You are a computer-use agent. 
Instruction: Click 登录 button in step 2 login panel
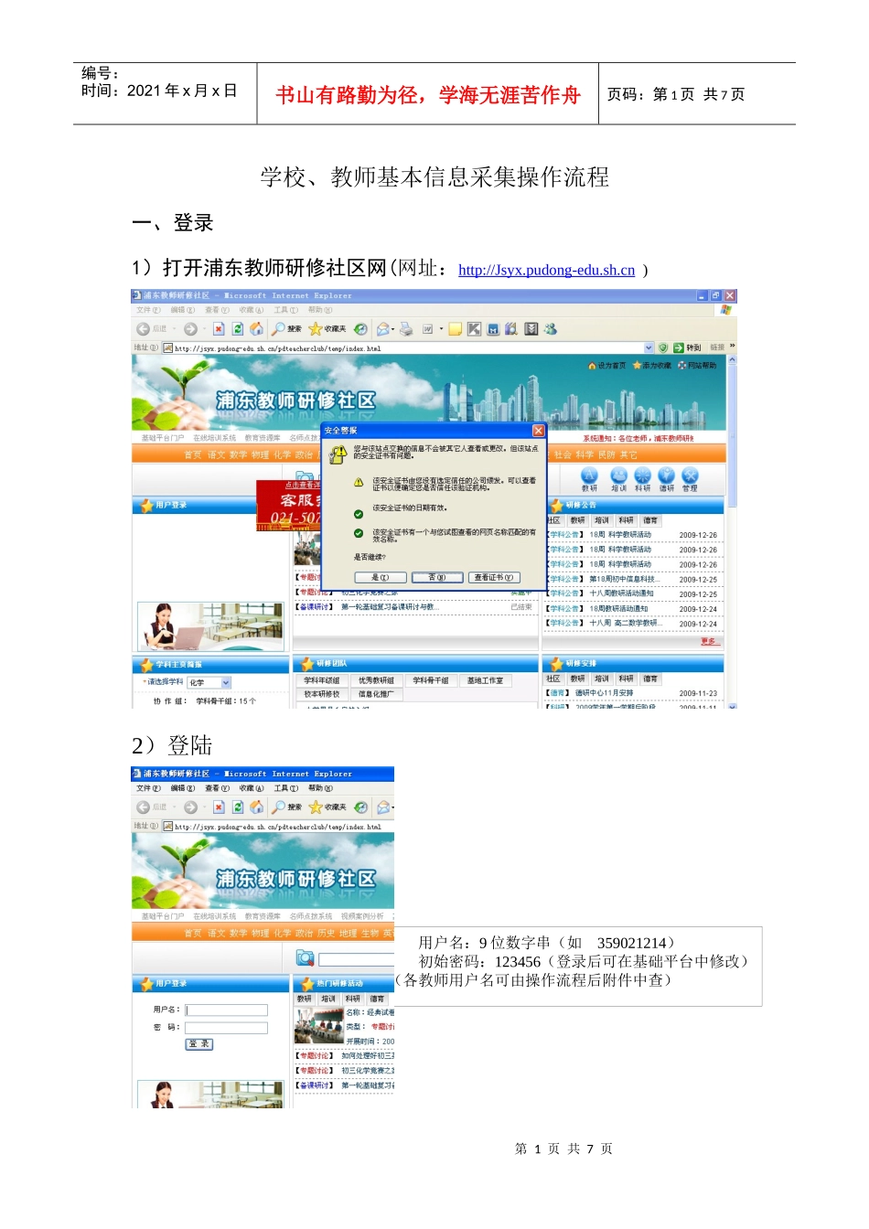pyautogui.click(x=198, y=1044)
